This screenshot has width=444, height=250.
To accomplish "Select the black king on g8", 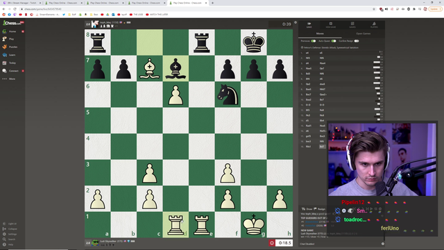I will point(254,42).
